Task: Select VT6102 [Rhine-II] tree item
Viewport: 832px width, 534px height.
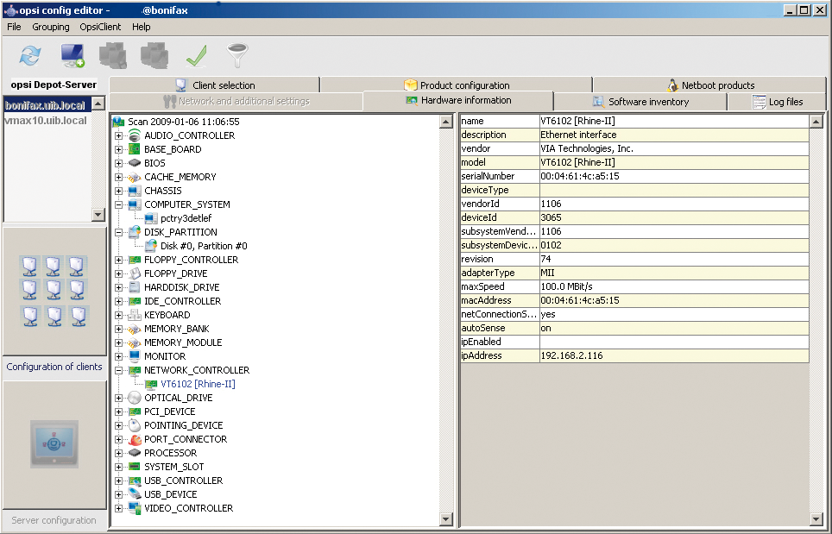Action: point(198,383)
